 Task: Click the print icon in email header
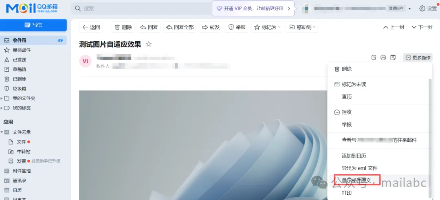pyautogui.click(x=383, y=58)
